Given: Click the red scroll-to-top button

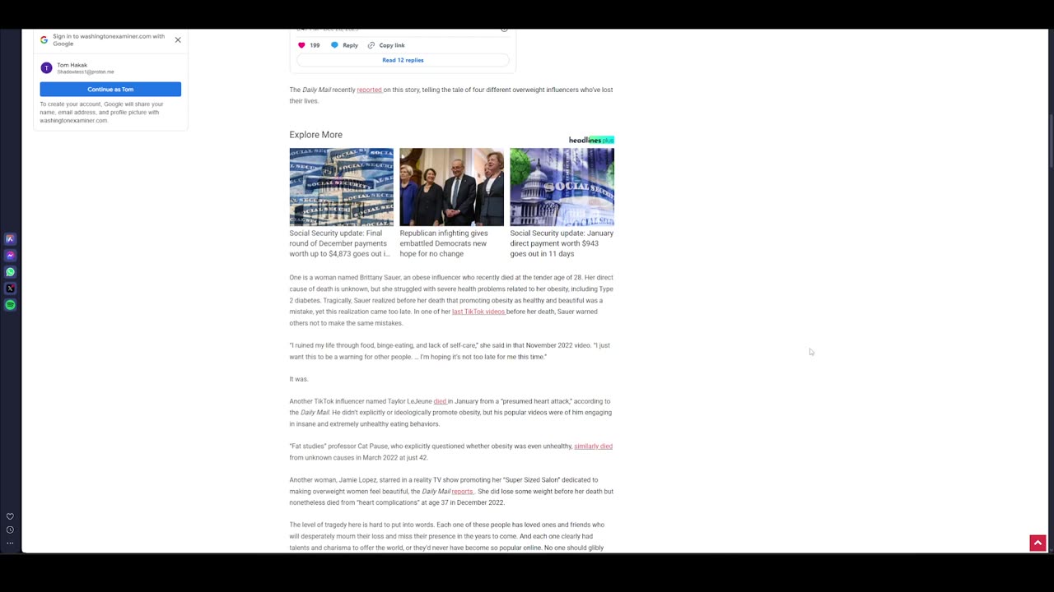Looking at the screenshot, I should click(1038, 543).
